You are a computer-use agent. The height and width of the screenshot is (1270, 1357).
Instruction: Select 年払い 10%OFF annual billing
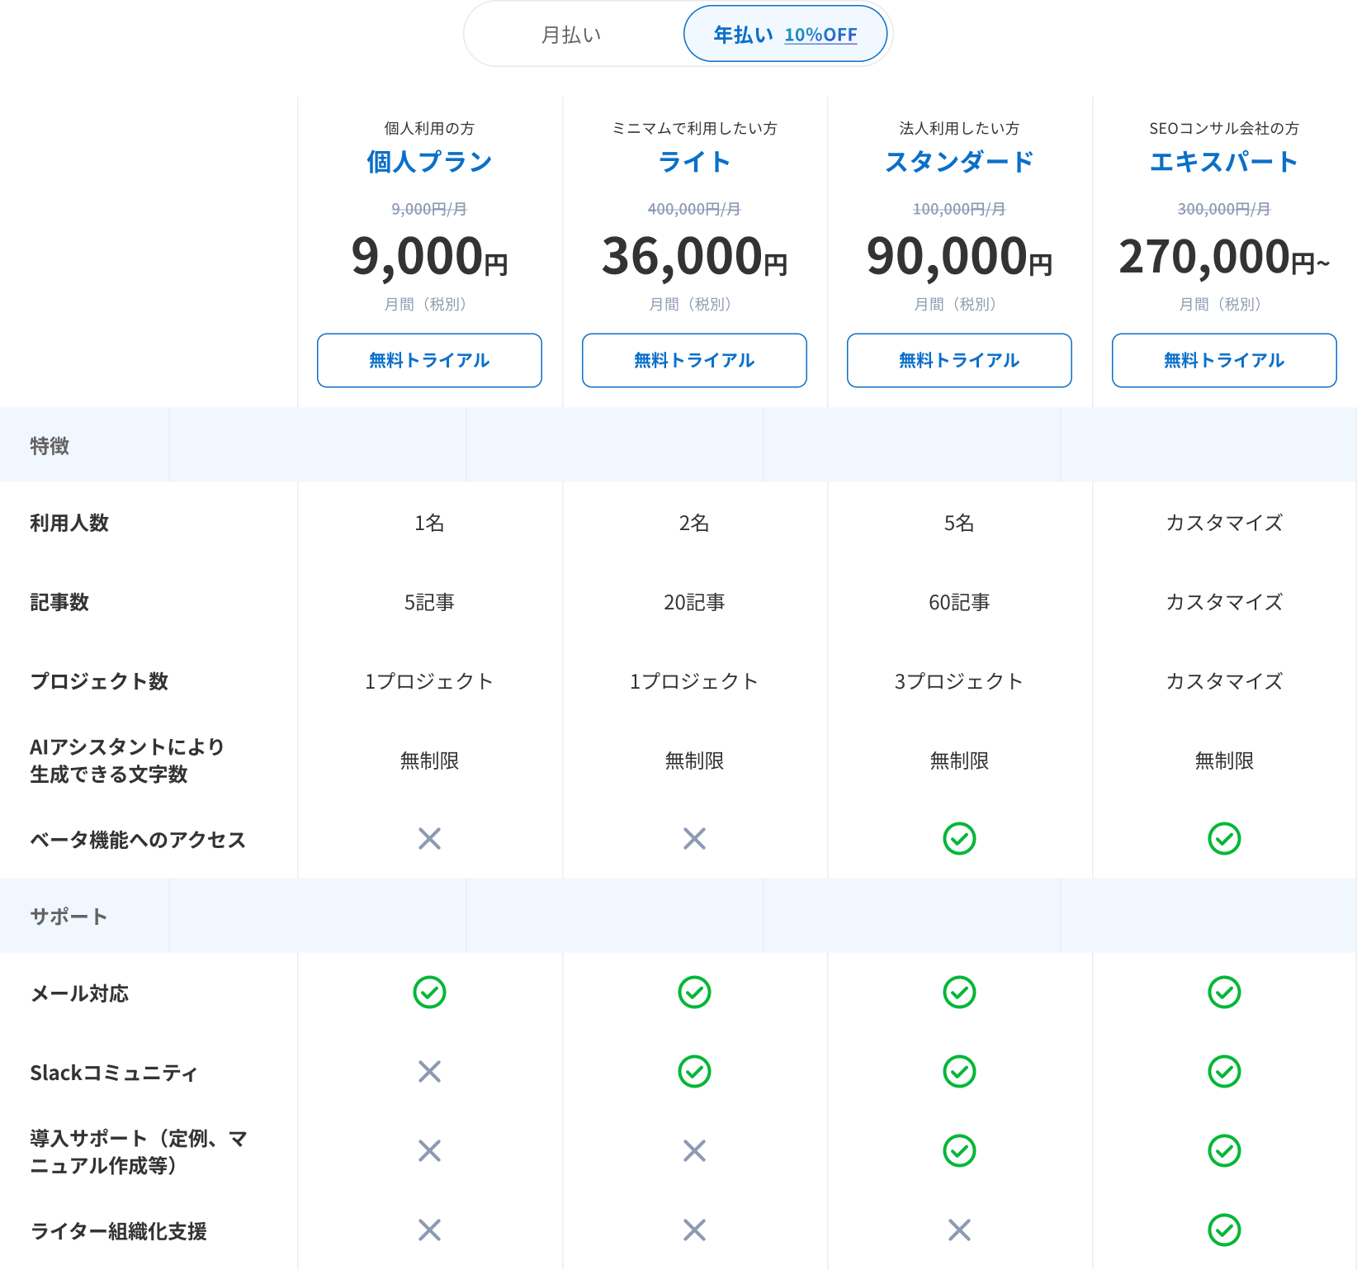785,34
